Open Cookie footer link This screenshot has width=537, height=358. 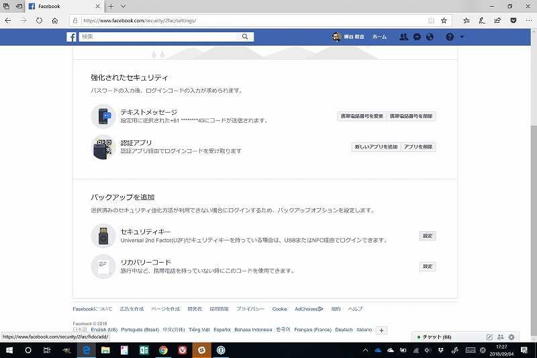[x=280, y=309]
